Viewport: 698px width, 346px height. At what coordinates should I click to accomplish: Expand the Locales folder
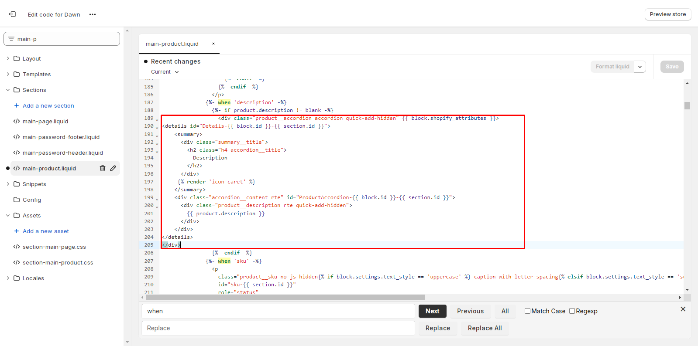[8, 278]
